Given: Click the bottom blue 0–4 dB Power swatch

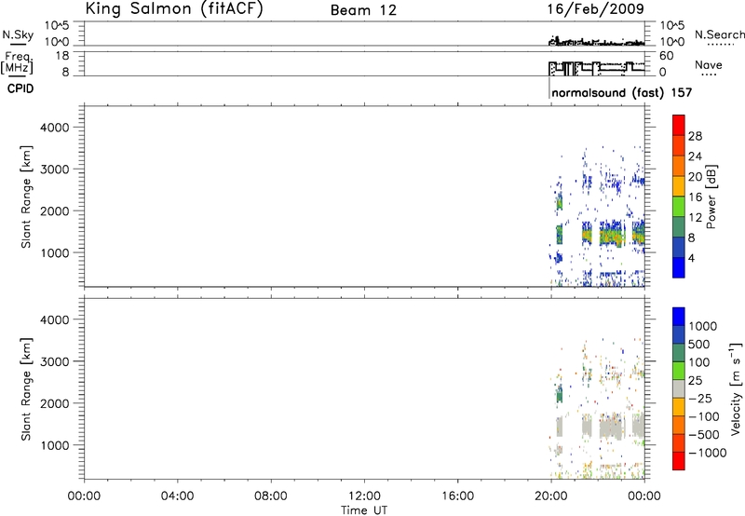Looking at the screenshot, I should 679,267.
